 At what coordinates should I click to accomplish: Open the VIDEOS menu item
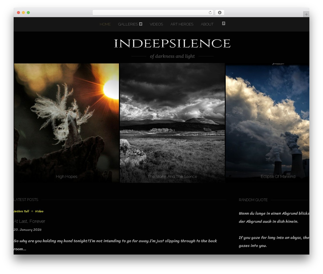pos(156,24)
